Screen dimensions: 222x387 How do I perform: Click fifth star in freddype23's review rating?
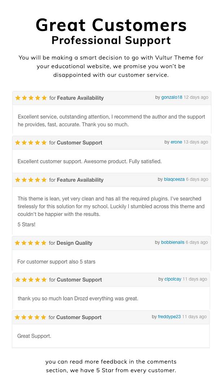pos(43,317)
